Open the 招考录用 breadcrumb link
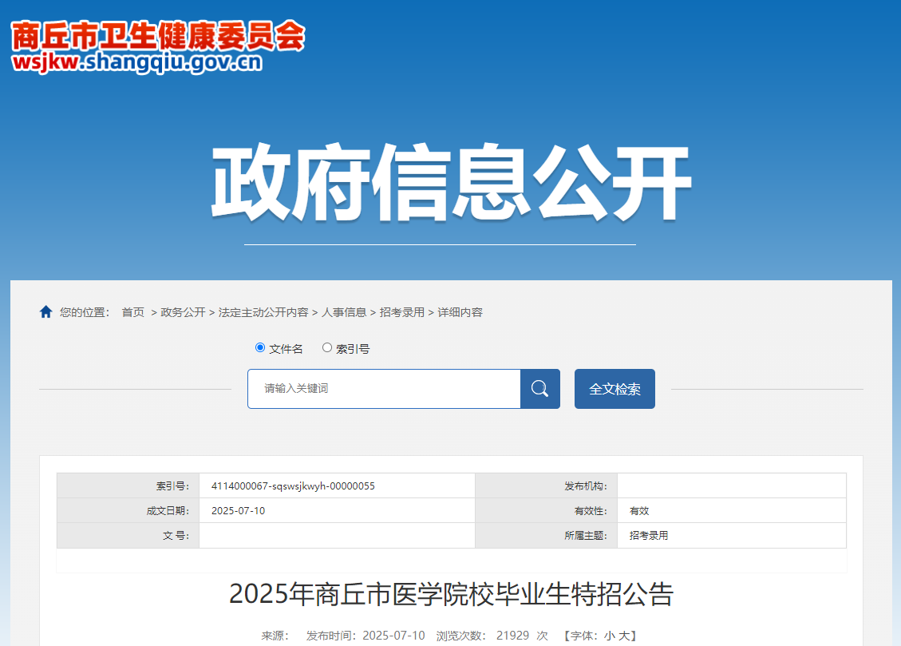The height and width of the screenshot is (646, 901). pyautogui.click(x=402, y=312)
